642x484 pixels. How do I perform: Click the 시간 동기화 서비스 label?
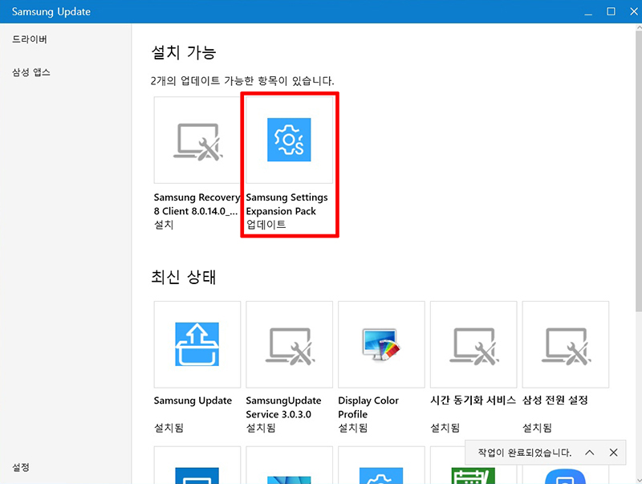[473, 400]
